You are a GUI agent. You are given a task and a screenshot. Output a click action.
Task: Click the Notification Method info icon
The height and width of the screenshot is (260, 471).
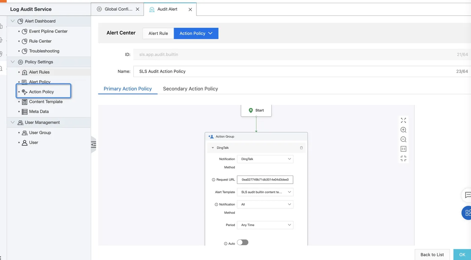(216, 205)
